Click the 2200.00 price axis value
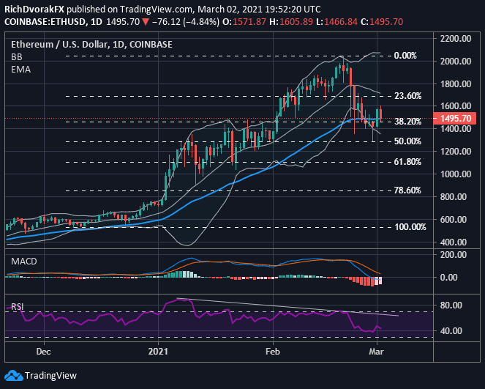This screenshot has width=485, height=389. pyautogui.click(x=456, y=39)
